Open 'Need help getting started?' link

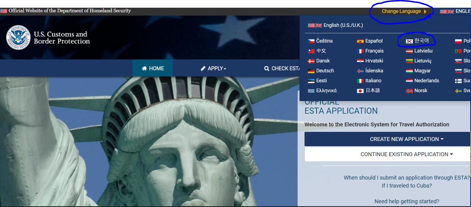coord(407,201)
